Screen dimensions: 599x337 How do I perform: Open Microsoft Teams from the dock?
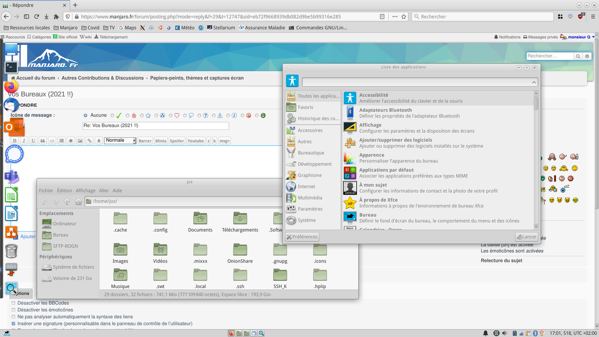[x=11, y=176]
